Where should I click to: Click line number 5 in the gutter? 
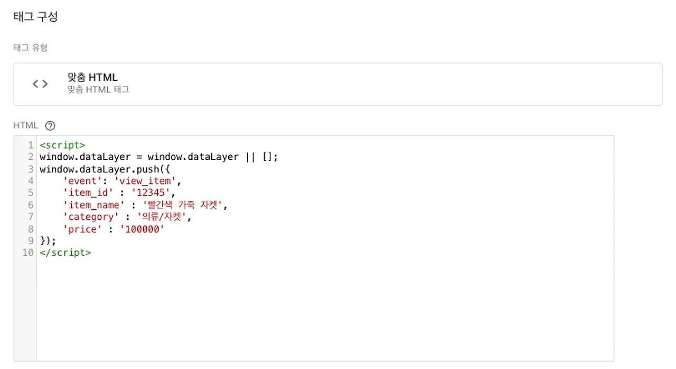pos(31,193)
